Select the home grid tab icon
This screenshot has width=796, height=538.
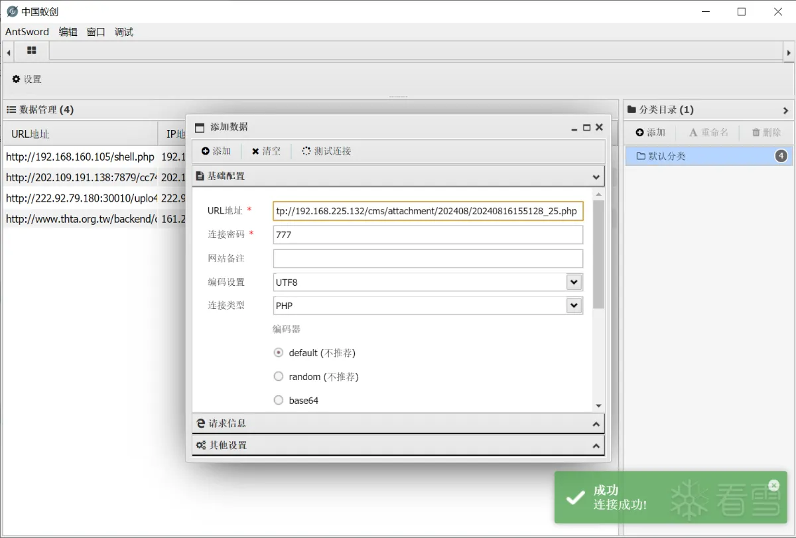(32, 50)
